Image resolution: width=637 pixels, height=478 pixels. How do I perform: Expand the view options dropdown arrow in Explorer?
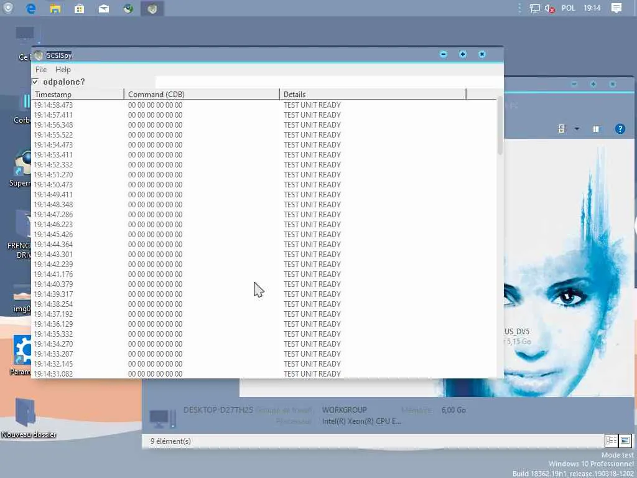[577, 129]
